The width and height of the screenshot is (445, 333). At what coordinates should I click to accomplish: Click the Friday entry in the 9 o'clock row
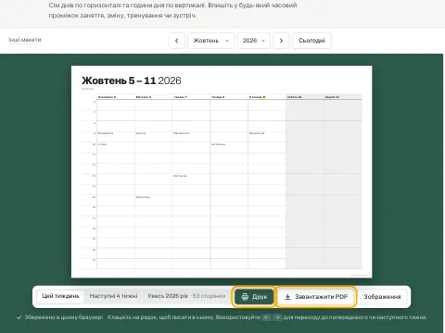coord(257,133)
